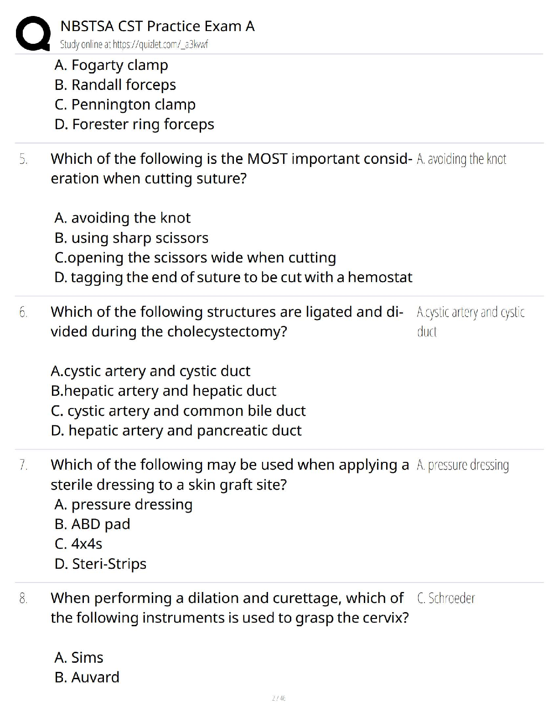This screenshot has width=558, height=723.
Task: Click the NBSTSA CST Practice Exam A title
Action: (157, 26)
